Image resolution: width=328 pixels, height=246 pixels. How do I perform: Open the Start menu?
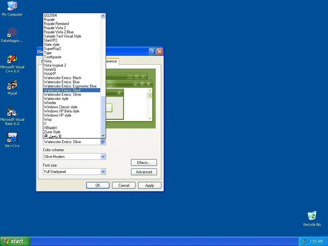(x=15, y=241)
